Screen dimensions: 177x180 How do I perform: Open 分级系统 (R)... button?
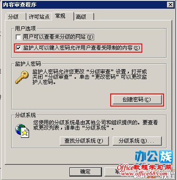click(x=137, y=141)
